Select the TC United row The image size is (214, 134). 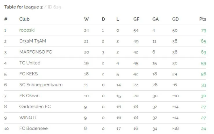pos(105,63)
